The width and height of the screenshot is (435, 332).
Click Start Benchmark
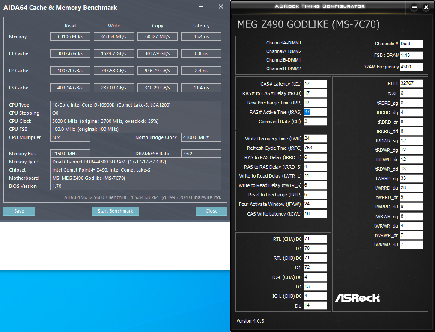click(x=115, y=211)
